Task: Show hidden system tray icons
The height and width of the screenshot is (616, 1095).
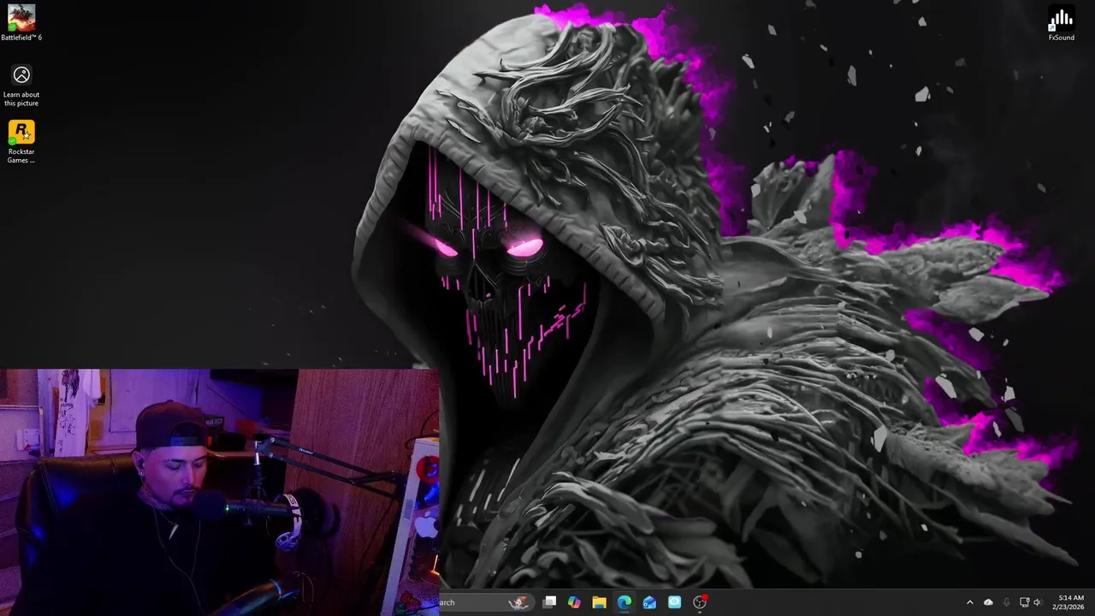Action: (969, 602)
